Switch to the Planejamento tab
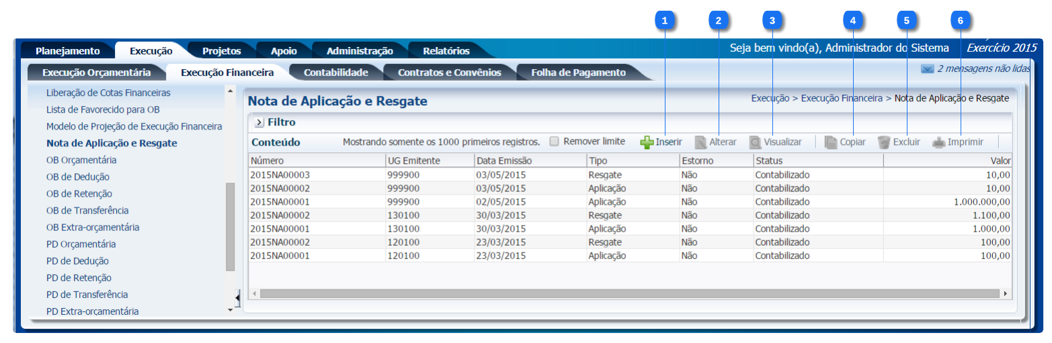 tap(67, 51)
